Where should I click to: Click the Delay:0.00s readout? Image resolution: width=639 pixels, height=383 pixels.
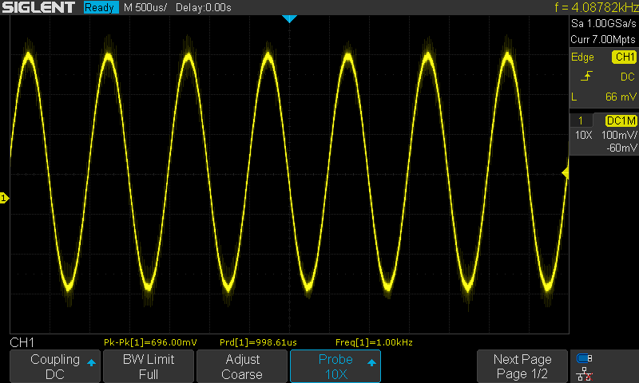(204, 8)
